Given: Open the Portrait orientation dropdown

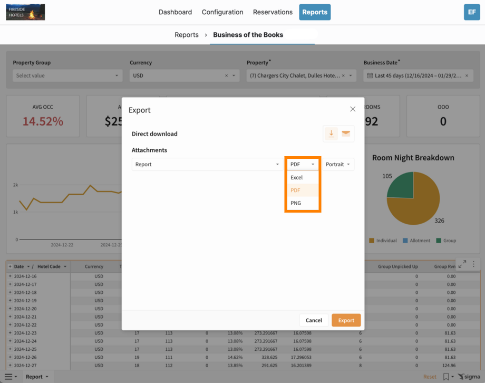Looking at the screenshot, I should pyautogui.click(x=338, y=165).
